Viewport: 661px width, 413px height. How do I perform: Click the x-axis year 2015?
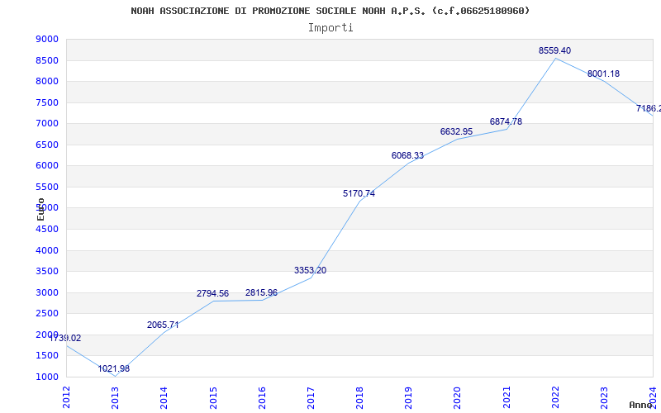tap(213, 397)
